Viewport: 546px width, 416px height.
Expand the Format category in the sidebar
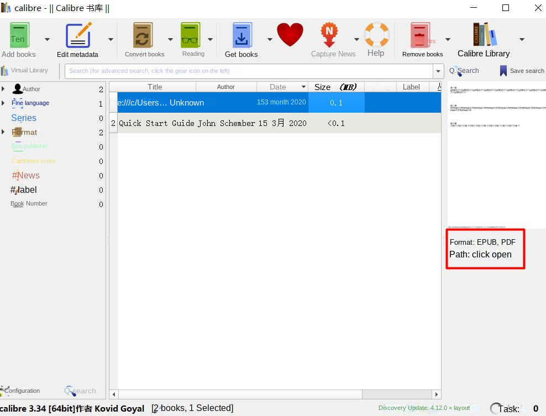[4, 132]
